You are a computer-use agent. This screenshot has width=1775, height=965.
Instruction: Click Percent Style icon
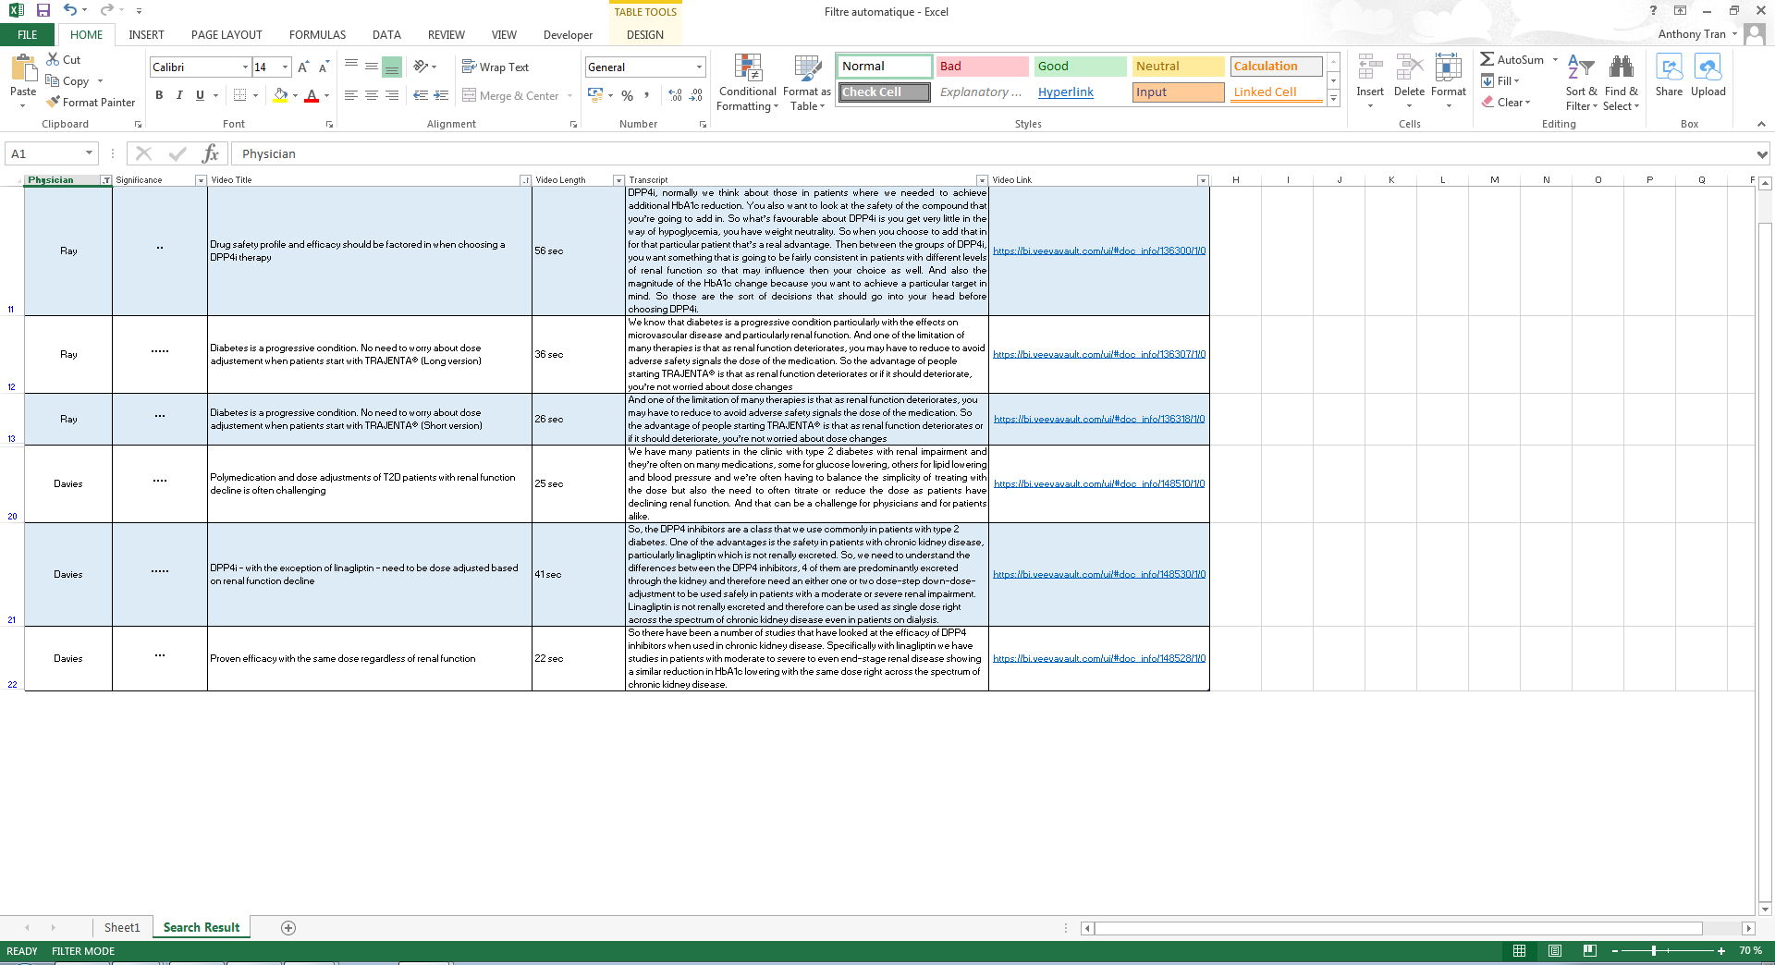click(x=627, y=95)
